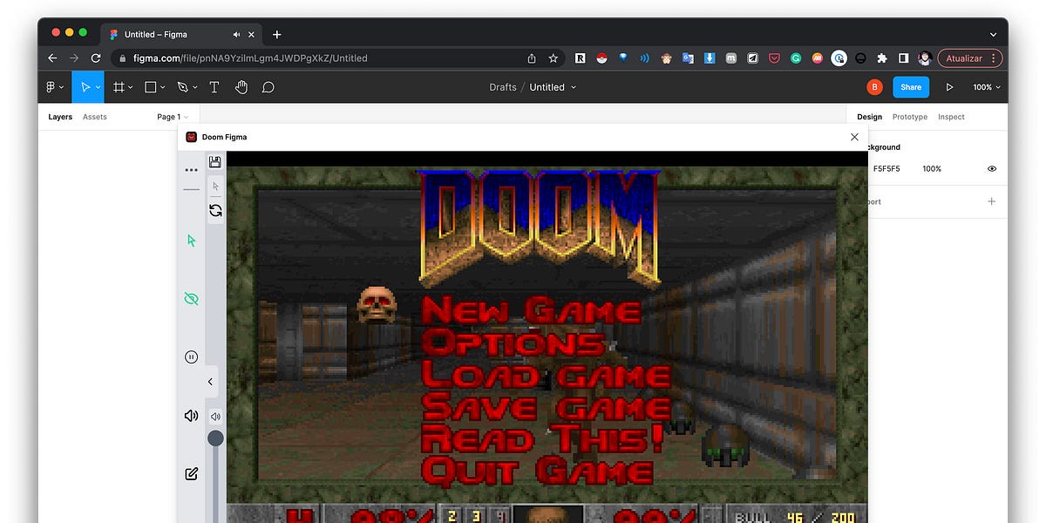Image resolution: width=1046 pixels, height=523 pixels.
Task: Open the Assets tab
Action: [x=94, y=116]
